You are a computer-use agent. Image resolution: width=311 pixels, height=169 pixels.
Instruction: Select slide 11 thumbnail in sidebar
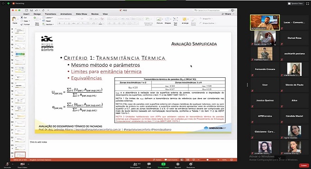click(x=20, y=54)
